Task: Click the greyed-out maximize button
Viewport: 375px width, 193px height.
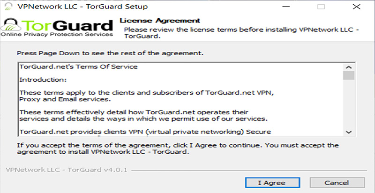Action: (x=321, y=7)
